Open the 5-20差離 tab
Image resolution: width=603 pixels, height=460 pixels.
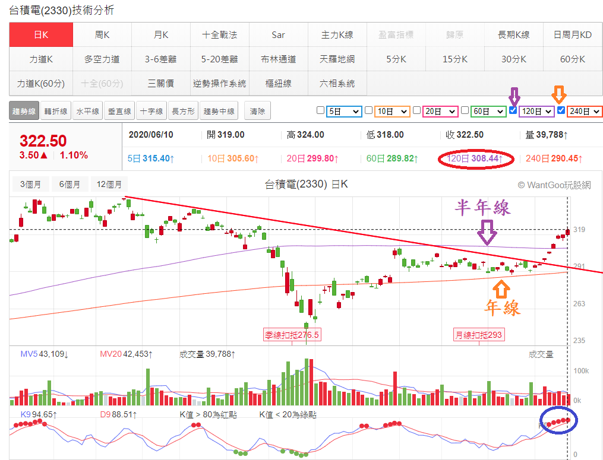(220, 59)
